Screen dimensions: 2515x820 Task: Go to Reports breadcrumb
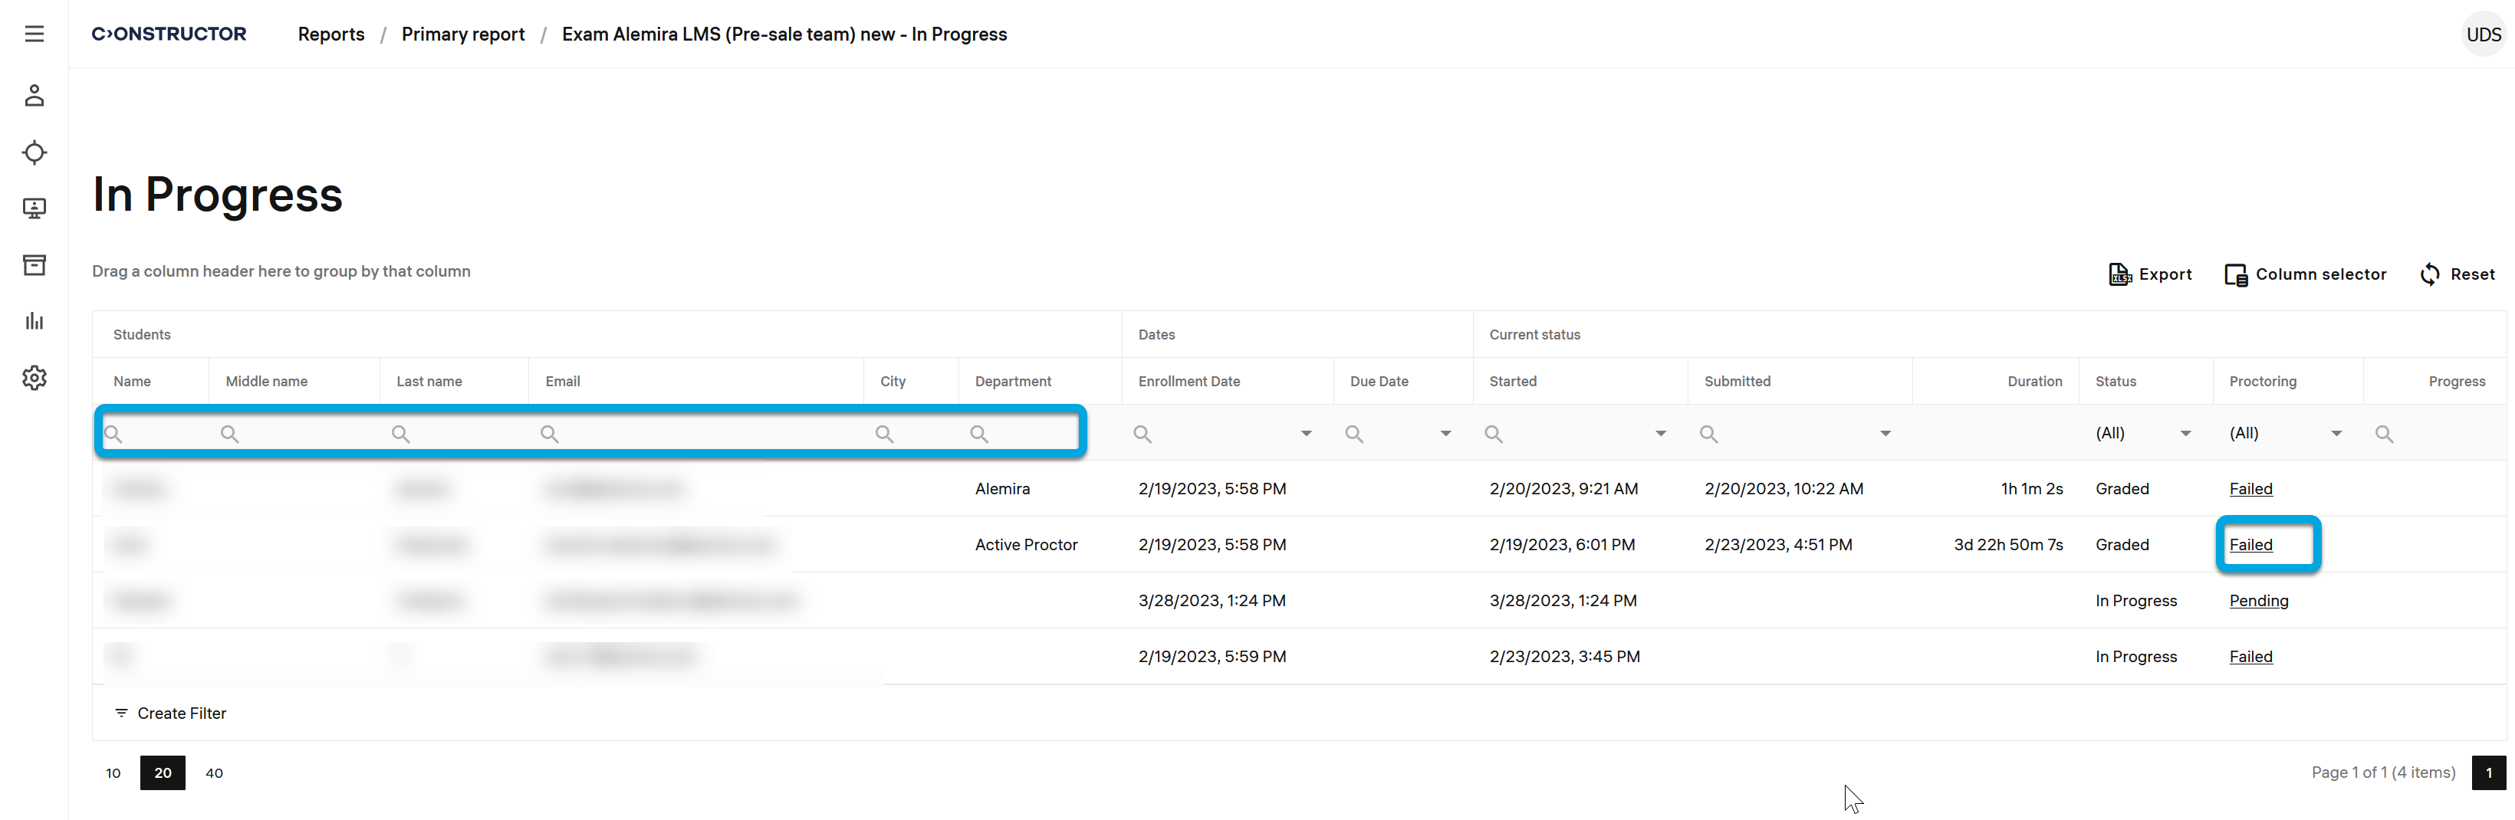pos(331,34)
